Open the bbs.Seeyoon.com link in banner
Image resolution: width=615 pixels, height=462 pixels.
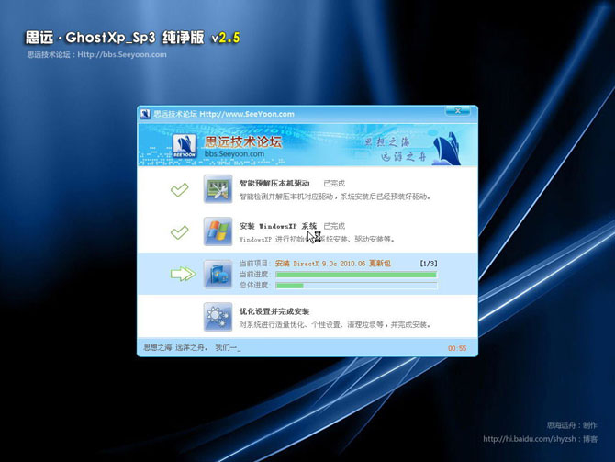(x=234, y=154)
